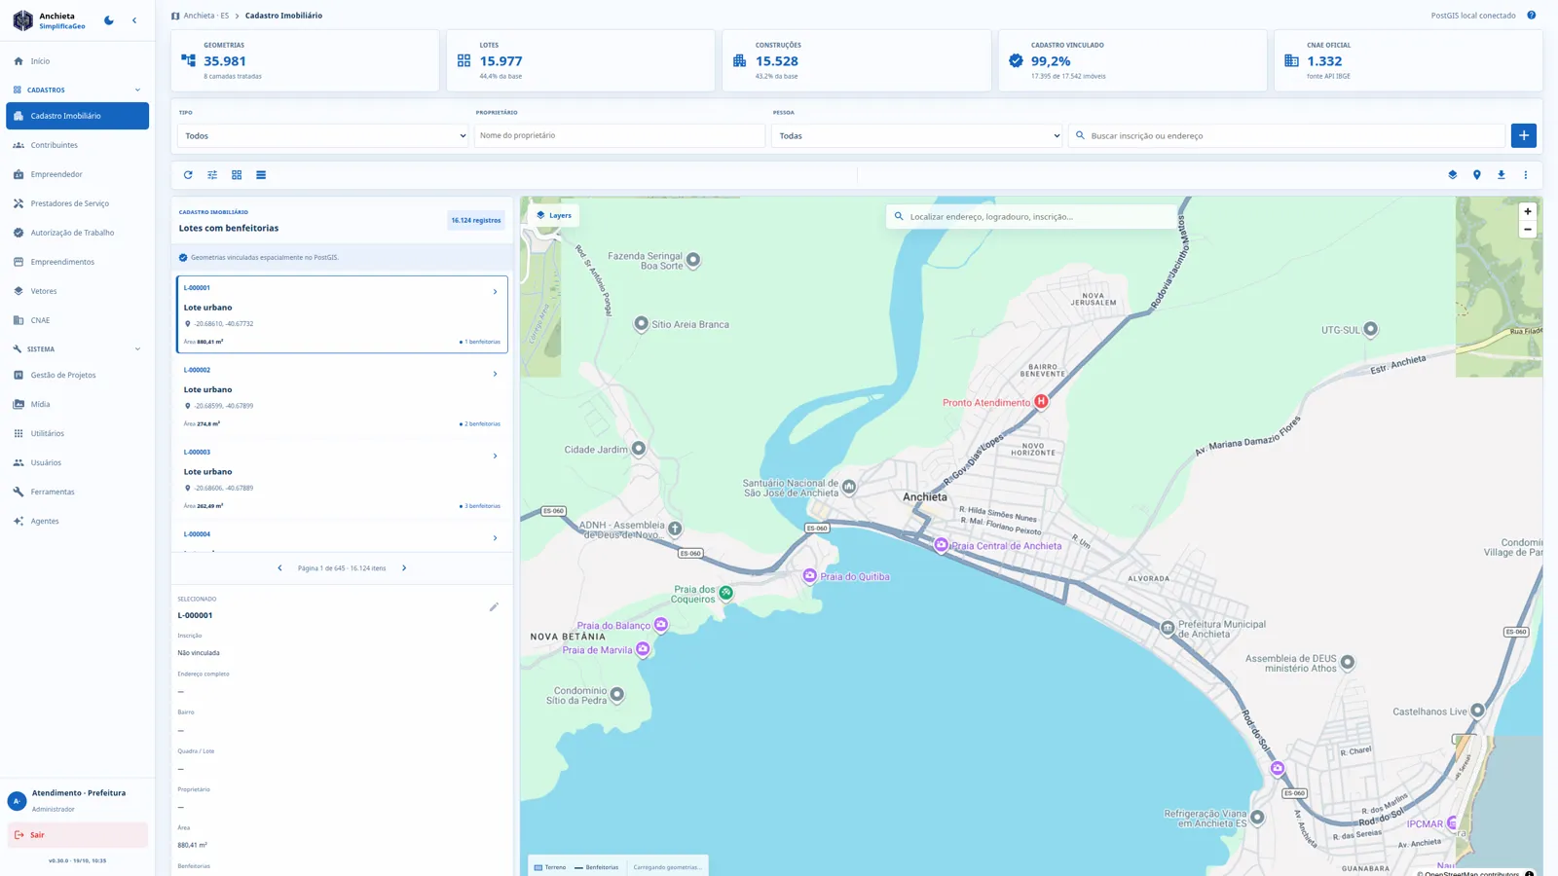
Task: Go to previous page of lots
Action: point(279,568)
